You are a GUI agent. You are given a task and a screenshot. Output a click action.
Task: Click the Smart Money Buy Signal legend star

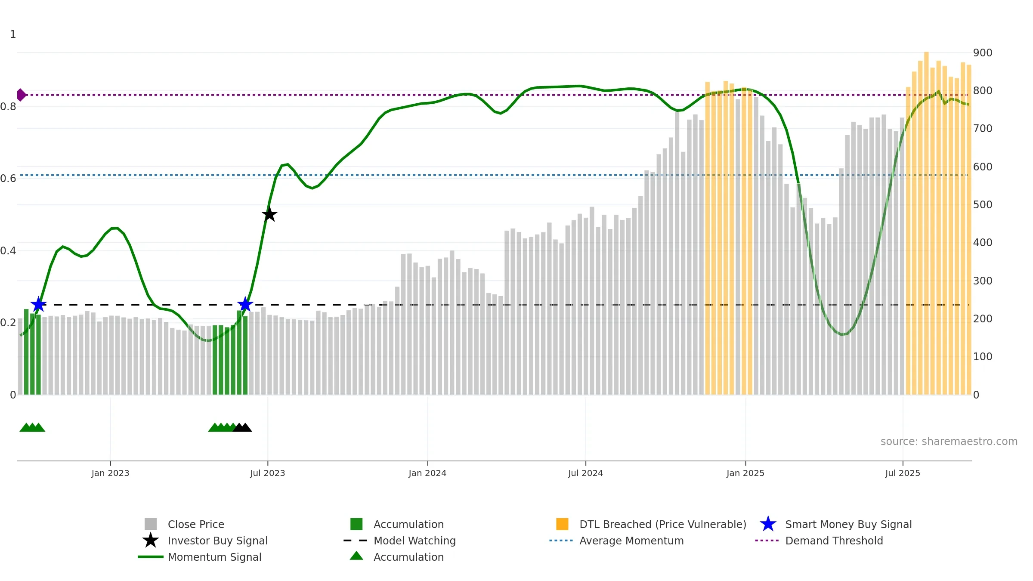point(768,524)
